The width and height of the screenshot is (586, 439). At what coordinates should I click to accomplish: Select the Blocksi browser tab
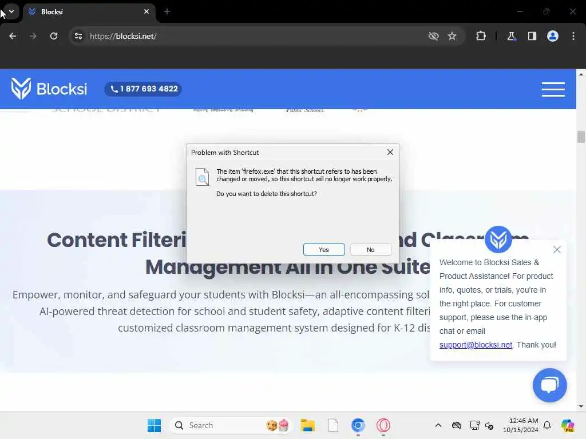(x=89, y=12)
